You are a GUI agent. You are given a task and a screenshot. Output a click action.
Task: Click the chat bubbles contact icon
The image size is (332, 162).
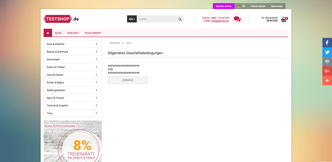pyautogui.click(x=237, y=19)
